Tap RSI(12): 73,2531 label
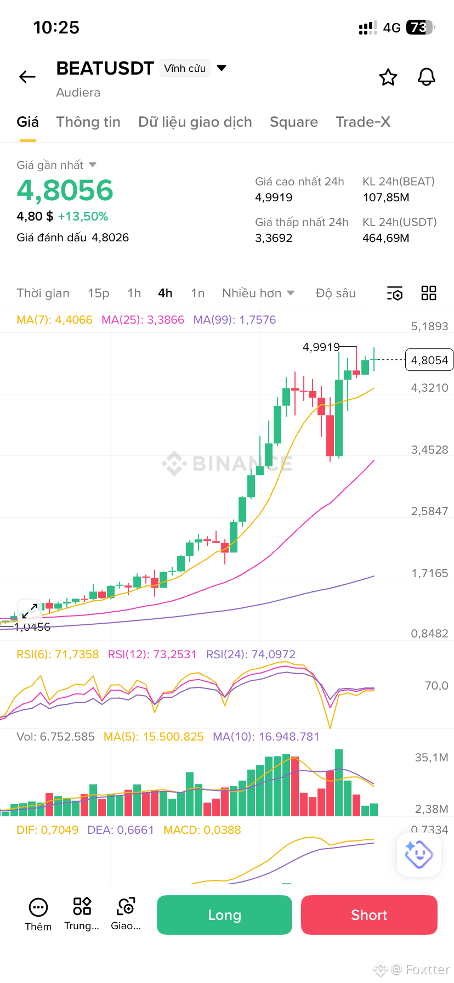The height and width of the screenshot is (983, 454). tap(152, 654)
